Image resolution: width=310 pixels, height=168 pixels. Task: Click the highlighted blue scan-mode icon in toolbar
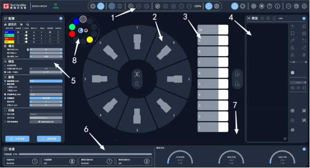(101, 6)
